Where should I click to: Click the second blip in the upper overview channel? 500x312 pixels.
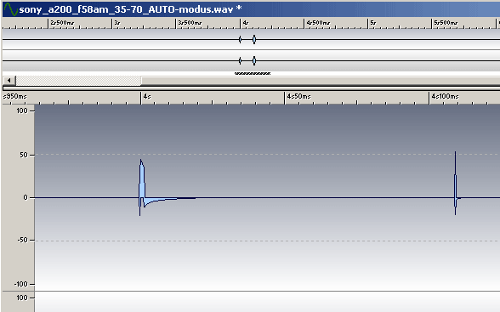(254, 39)
